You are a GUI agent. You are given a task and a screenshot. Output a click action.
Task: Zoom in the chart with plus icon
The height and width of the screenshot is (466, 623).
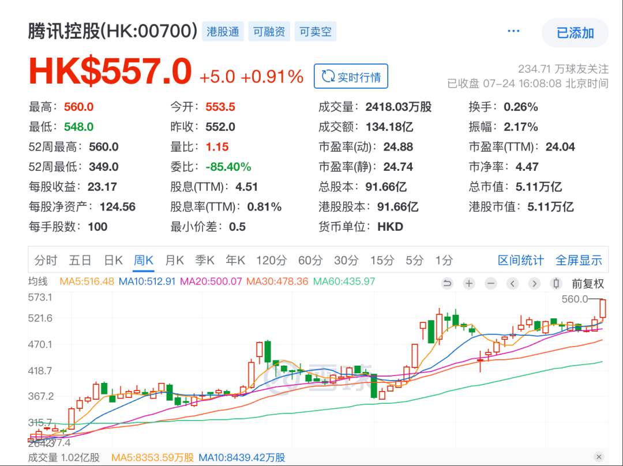(469, 283)
